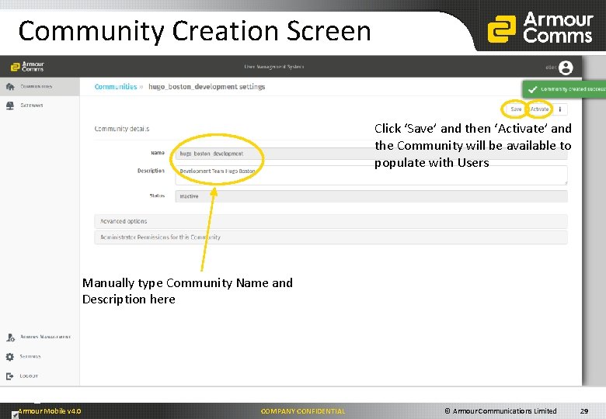Click the Activate button
The width and height of the screenshot is (606, 419).
(539, 109)
